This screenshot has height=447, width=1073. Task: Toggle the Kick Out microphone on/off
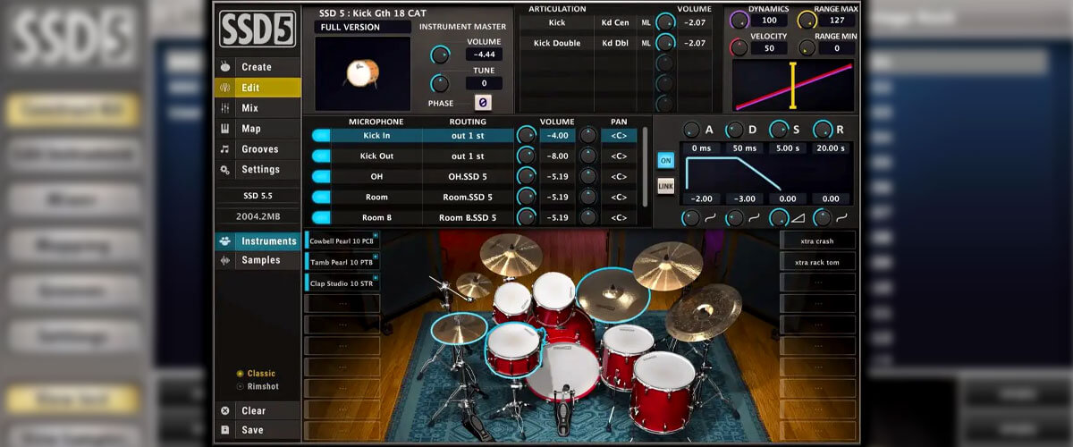[321, 156]
